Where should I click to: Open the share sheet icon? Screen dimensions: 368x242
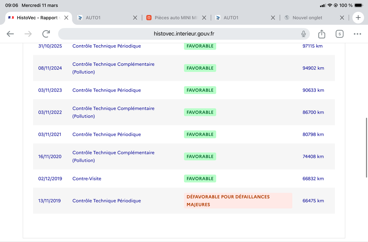coord(321,34)
